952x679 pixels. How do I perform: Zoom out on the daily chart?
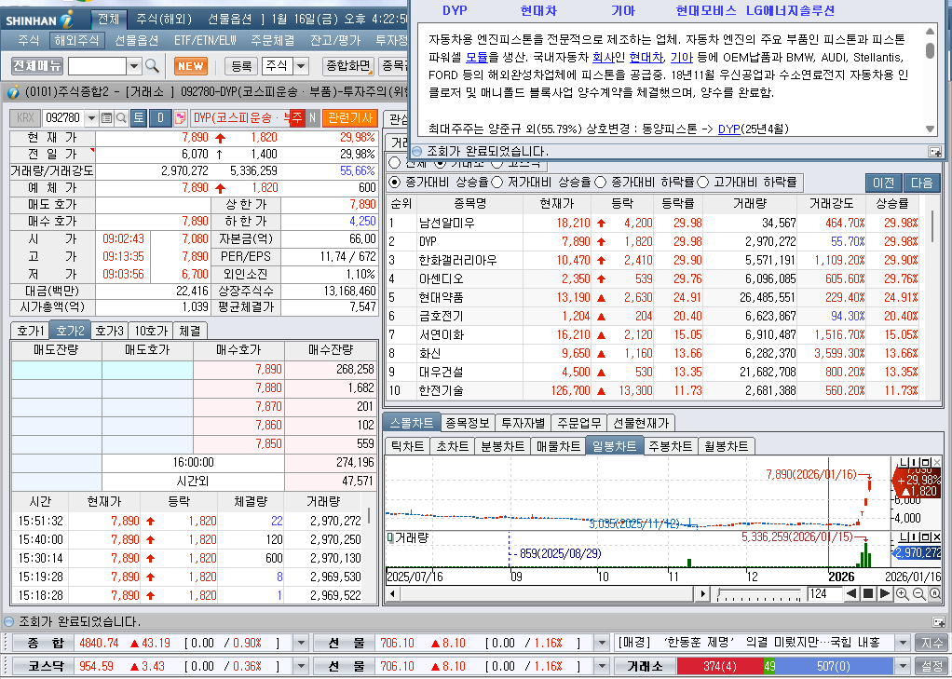click(918, 594)
